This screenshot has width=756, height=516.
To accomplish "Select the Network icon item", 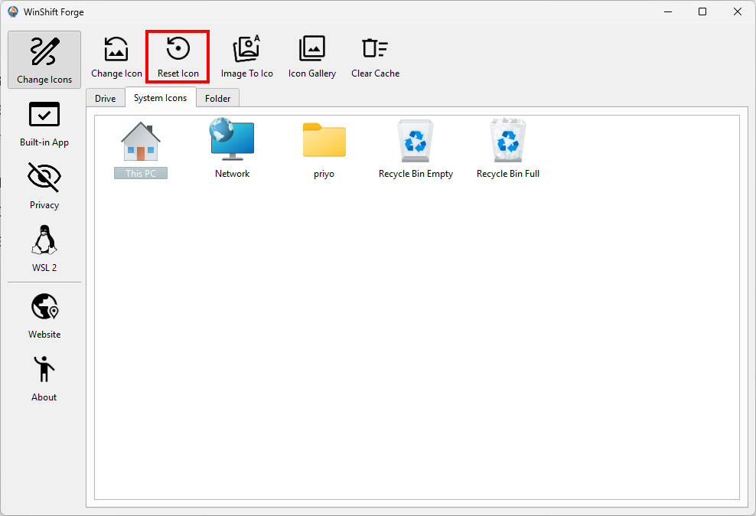I will coord(232,150).
